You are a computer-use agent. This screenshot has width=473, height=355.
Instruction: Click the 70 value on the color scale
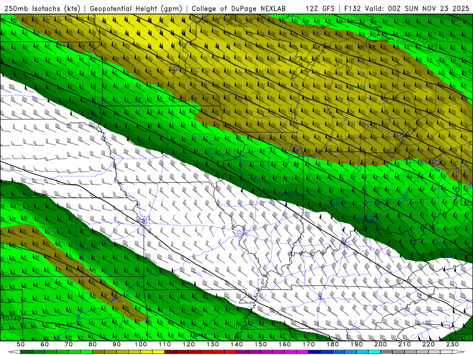point(69,344)
